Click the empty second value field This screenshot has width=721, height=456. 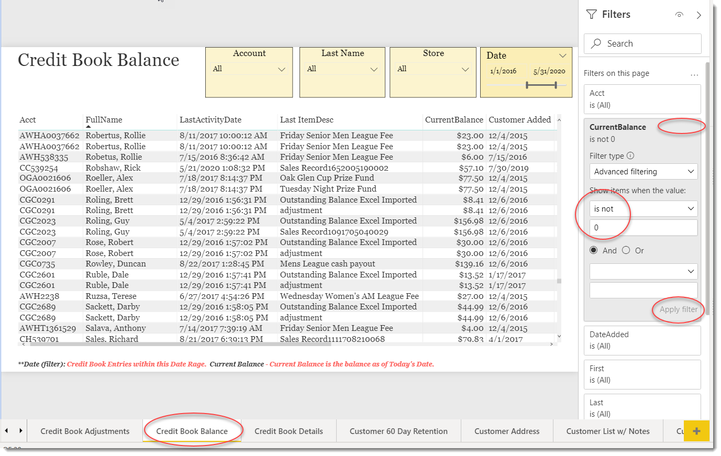point(644,291)
